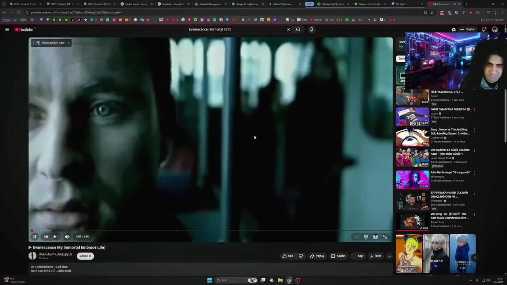
Task: Switch to Twitch tab
Action: tap(407, 4)
